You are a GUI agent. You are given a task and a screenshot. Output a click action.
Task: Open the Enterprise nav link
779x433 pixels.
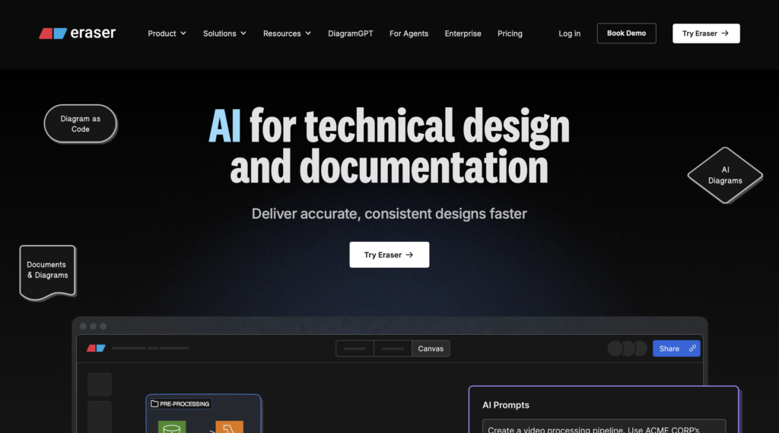pos(463,33)
